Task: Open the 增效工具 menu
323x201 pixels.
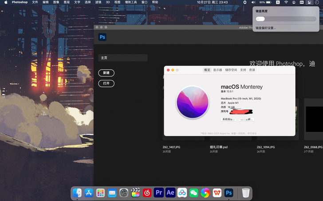Action: 131,2
